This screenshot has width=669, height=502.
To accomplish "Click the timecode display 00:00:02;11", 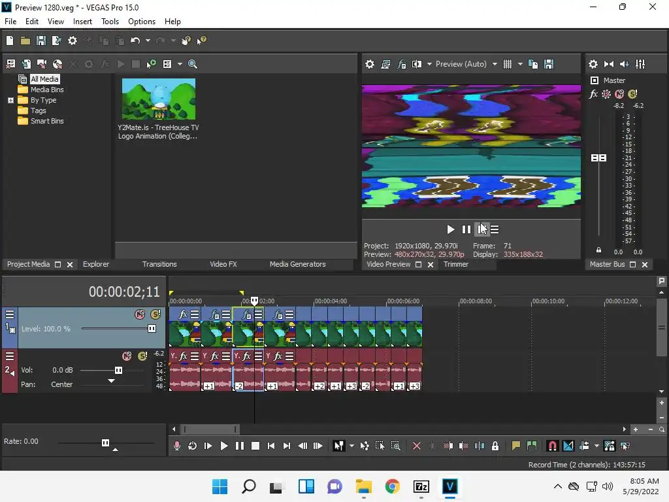I will pos(124,292).
